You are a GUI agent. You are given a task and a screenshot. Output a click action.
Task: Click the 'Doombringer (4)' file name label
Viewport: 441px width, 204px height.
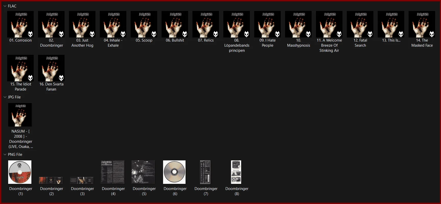(x=113, y=191)
